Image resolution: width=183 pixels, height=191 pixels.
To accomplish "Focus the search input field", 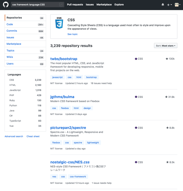I will 34,5.
